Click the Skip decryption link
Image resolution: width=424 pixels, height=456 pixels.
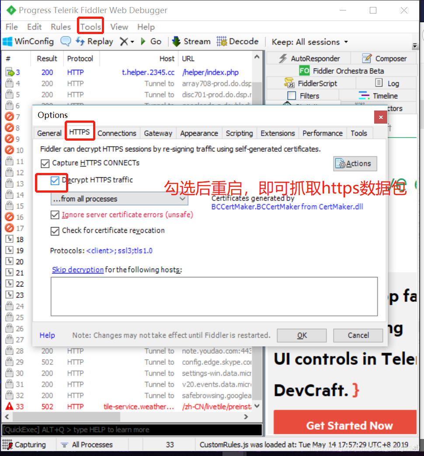(78, 269)
